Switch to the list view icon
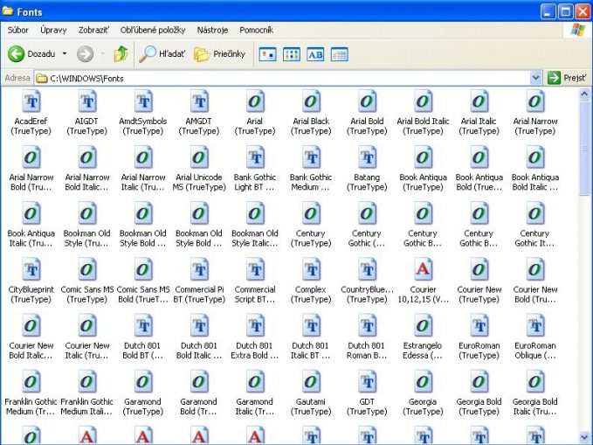593x445 pixels. 291,54
